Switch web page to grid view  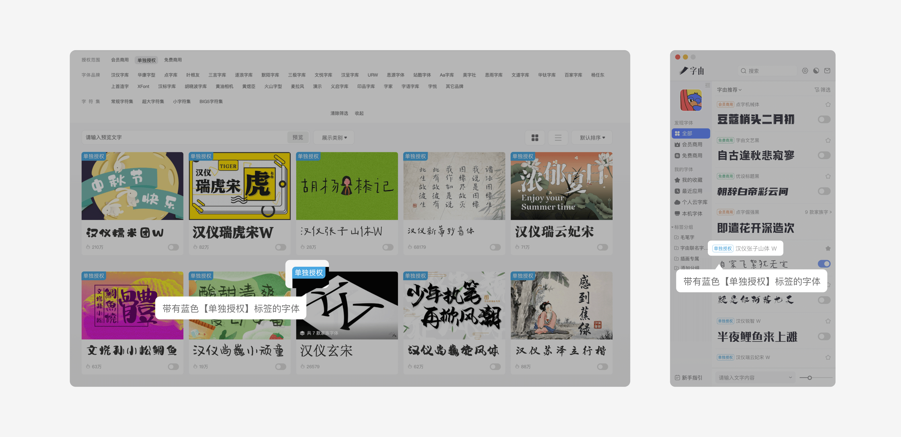coord(535,137)
